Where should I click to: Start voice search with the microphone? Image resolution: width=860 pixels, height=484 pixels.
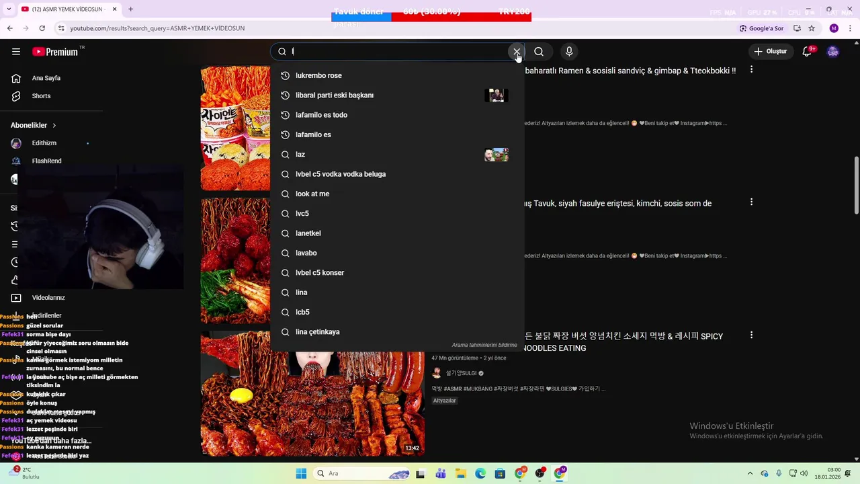coord(569,52)
